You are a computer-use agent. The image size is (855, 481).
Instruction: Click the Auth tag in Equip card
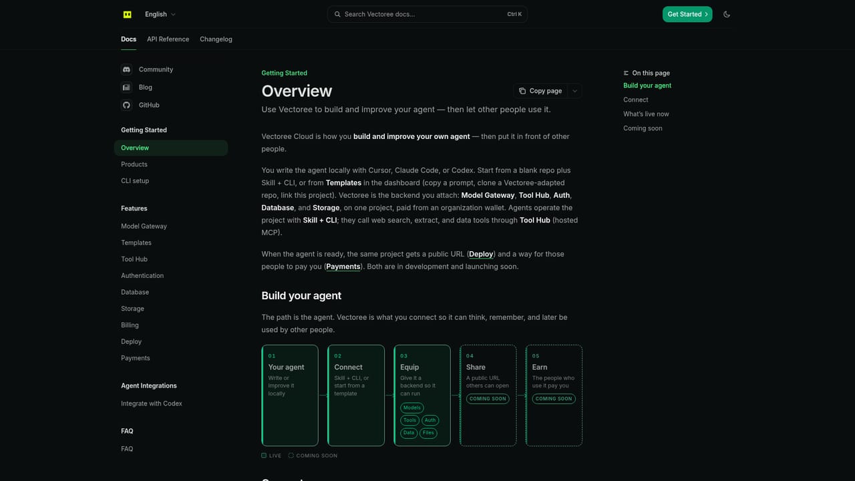pyautogui.click(x=430, y=420)
